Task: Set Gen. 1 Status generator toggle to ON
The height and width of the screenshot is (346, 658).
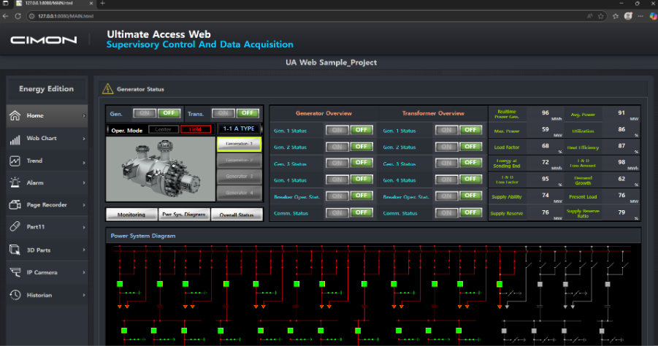Action: coord(337,130)
